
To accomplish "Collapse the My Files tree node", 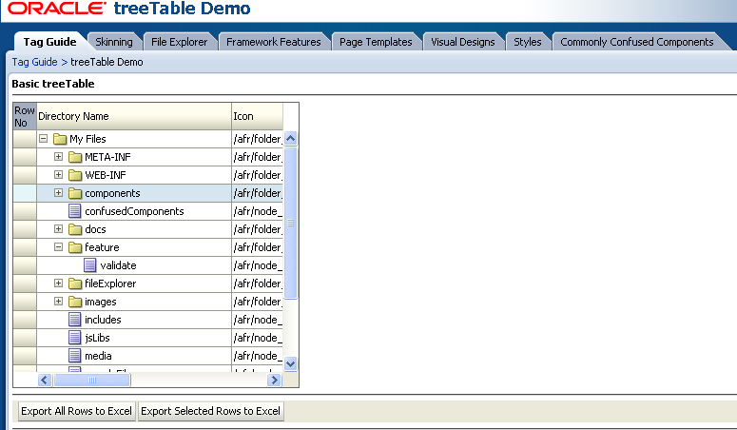I will point(44,139).
